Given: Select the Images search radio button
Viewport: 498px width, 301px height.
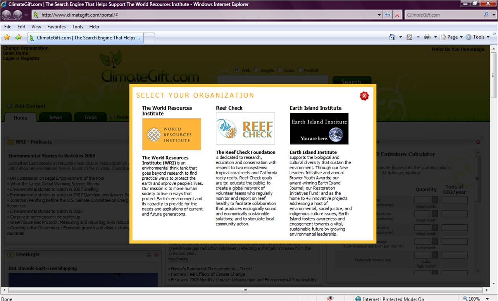Looking at the screenshot, I should click(256, 70).
